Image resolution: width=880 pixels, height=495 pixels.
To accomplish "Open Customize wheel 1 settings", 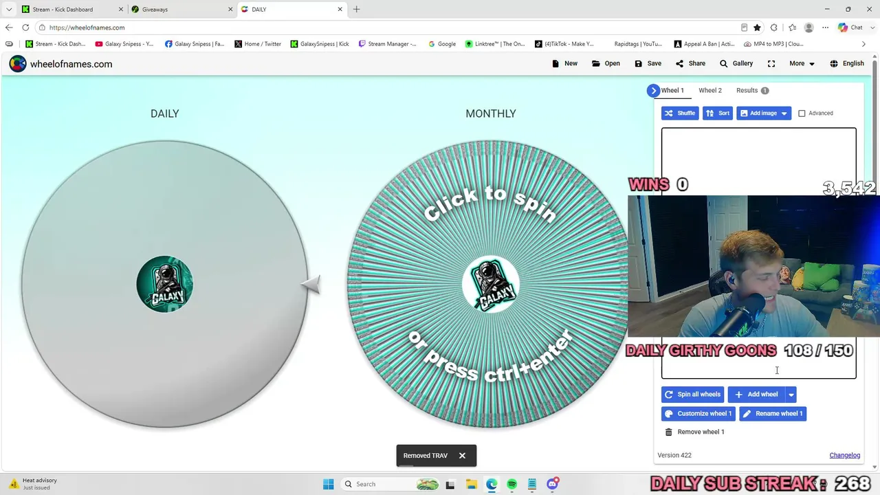I will click(x=698, y=414).
